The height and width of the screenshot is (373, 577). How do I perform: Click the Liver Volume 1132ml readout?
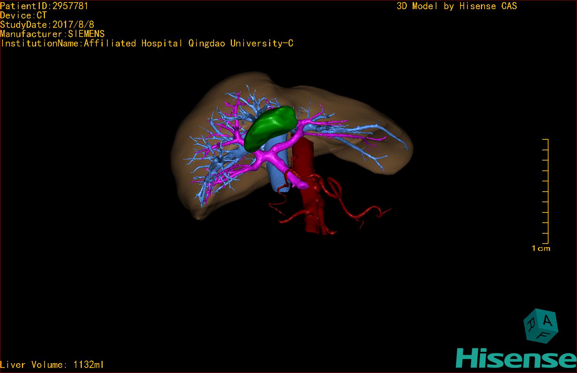click(52, 365)
